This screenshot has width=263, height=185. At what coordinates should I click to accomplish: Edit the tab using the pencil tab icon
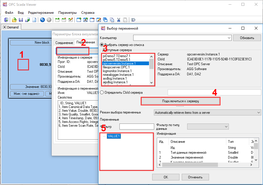tap(71, 20)
